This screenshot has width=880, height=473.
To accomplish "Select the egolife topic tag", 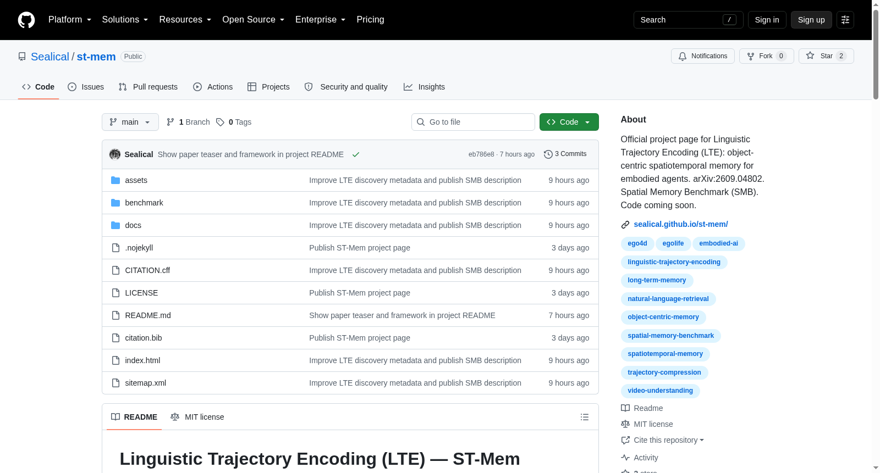I will (673, 243).
